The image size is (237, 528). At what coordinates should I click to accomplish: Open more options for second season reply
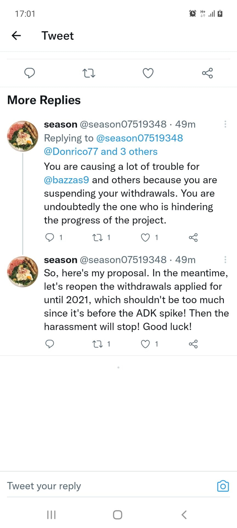225,259
